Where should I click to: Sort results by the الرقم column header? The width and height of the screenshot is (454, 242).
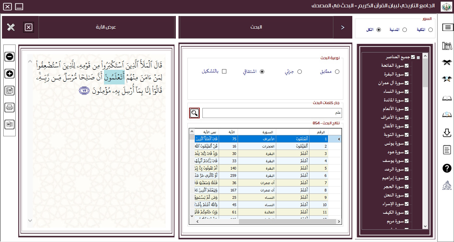[318, 132]
